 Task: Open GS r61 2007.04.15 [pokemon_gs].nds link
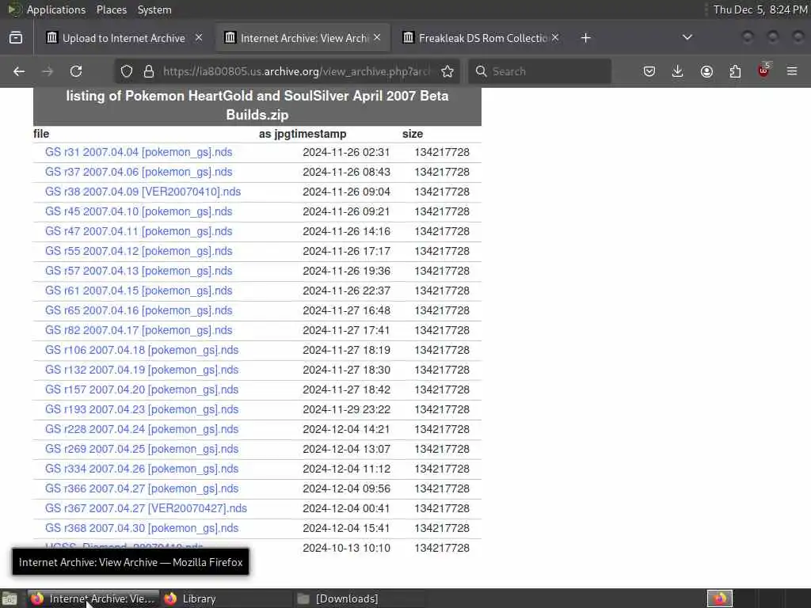pos(139,291)
